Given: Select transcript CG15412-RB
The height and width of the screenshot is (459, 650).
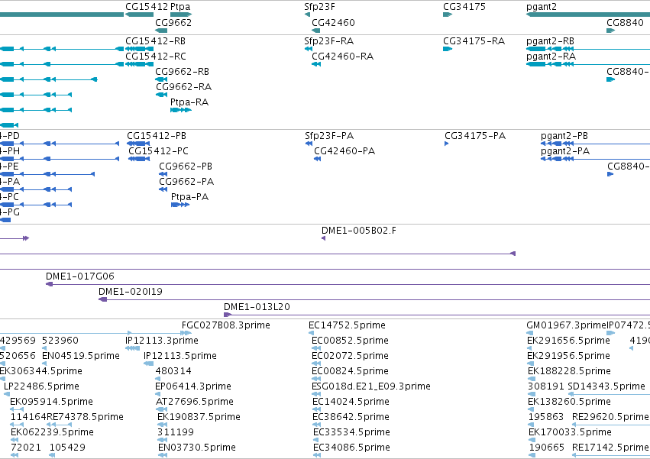Looking at the screenshot, I should (x=156, y=41).
